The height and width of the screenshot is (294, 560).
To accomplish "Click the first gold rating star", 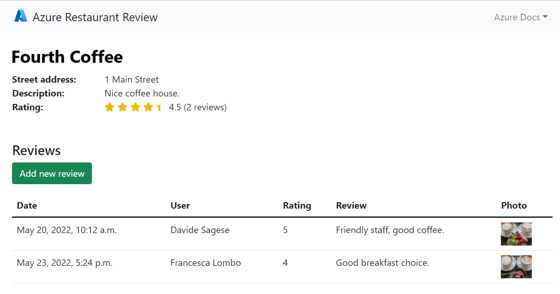I will [110, 108].
